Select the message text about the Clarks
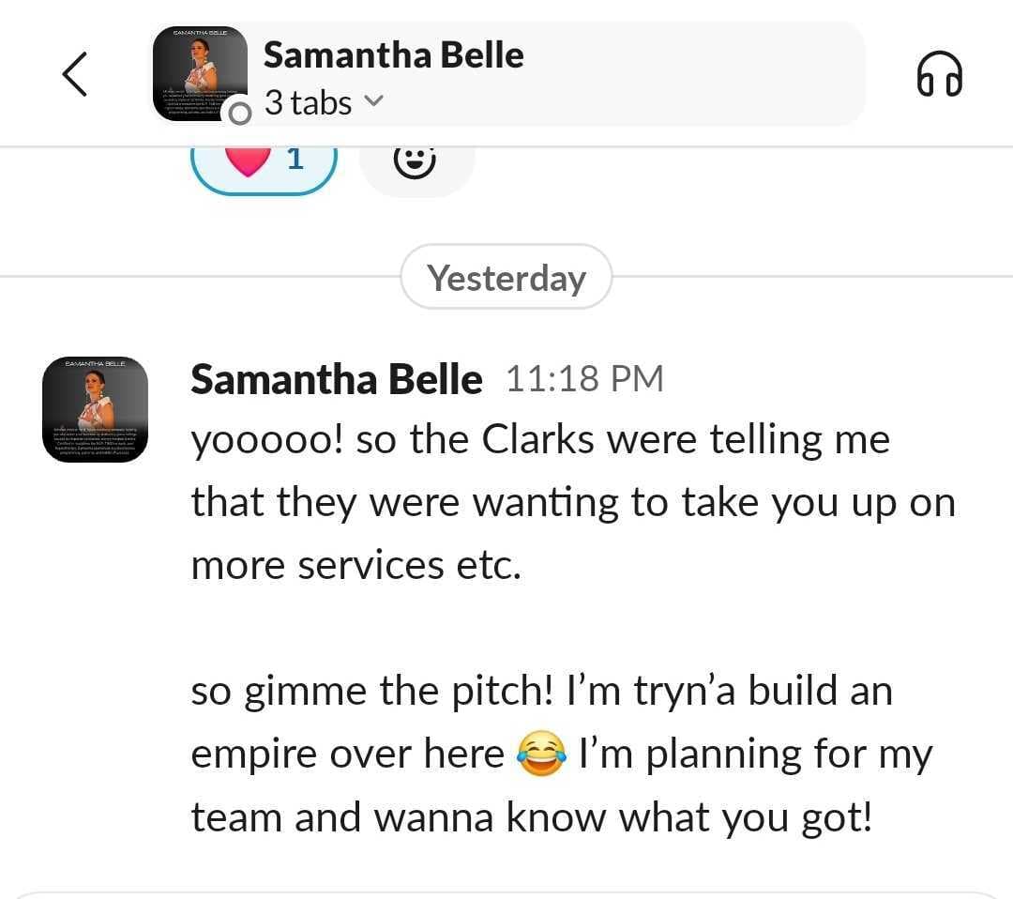Screen dimensions: 1013x899 [573, 502]
